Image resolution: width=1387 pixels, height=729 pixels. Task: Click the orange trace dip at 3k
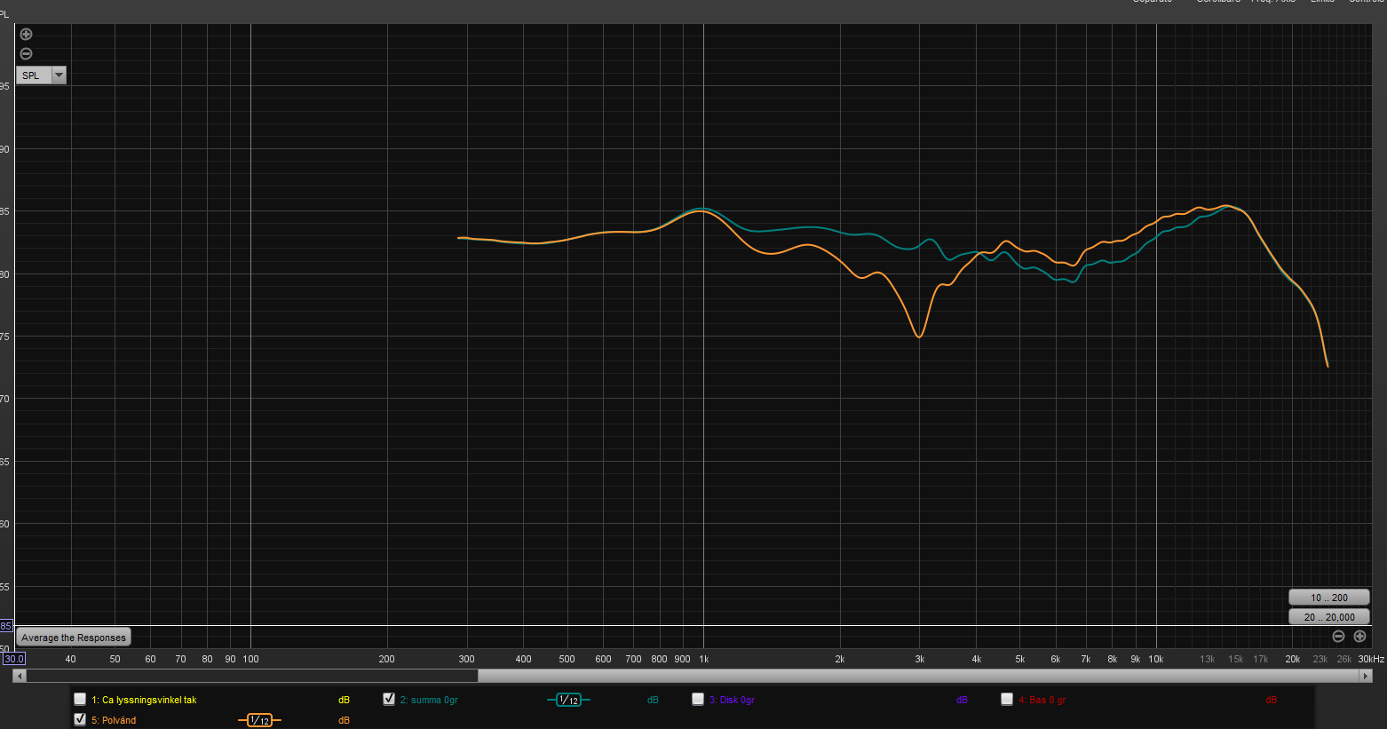pos(919,337)
